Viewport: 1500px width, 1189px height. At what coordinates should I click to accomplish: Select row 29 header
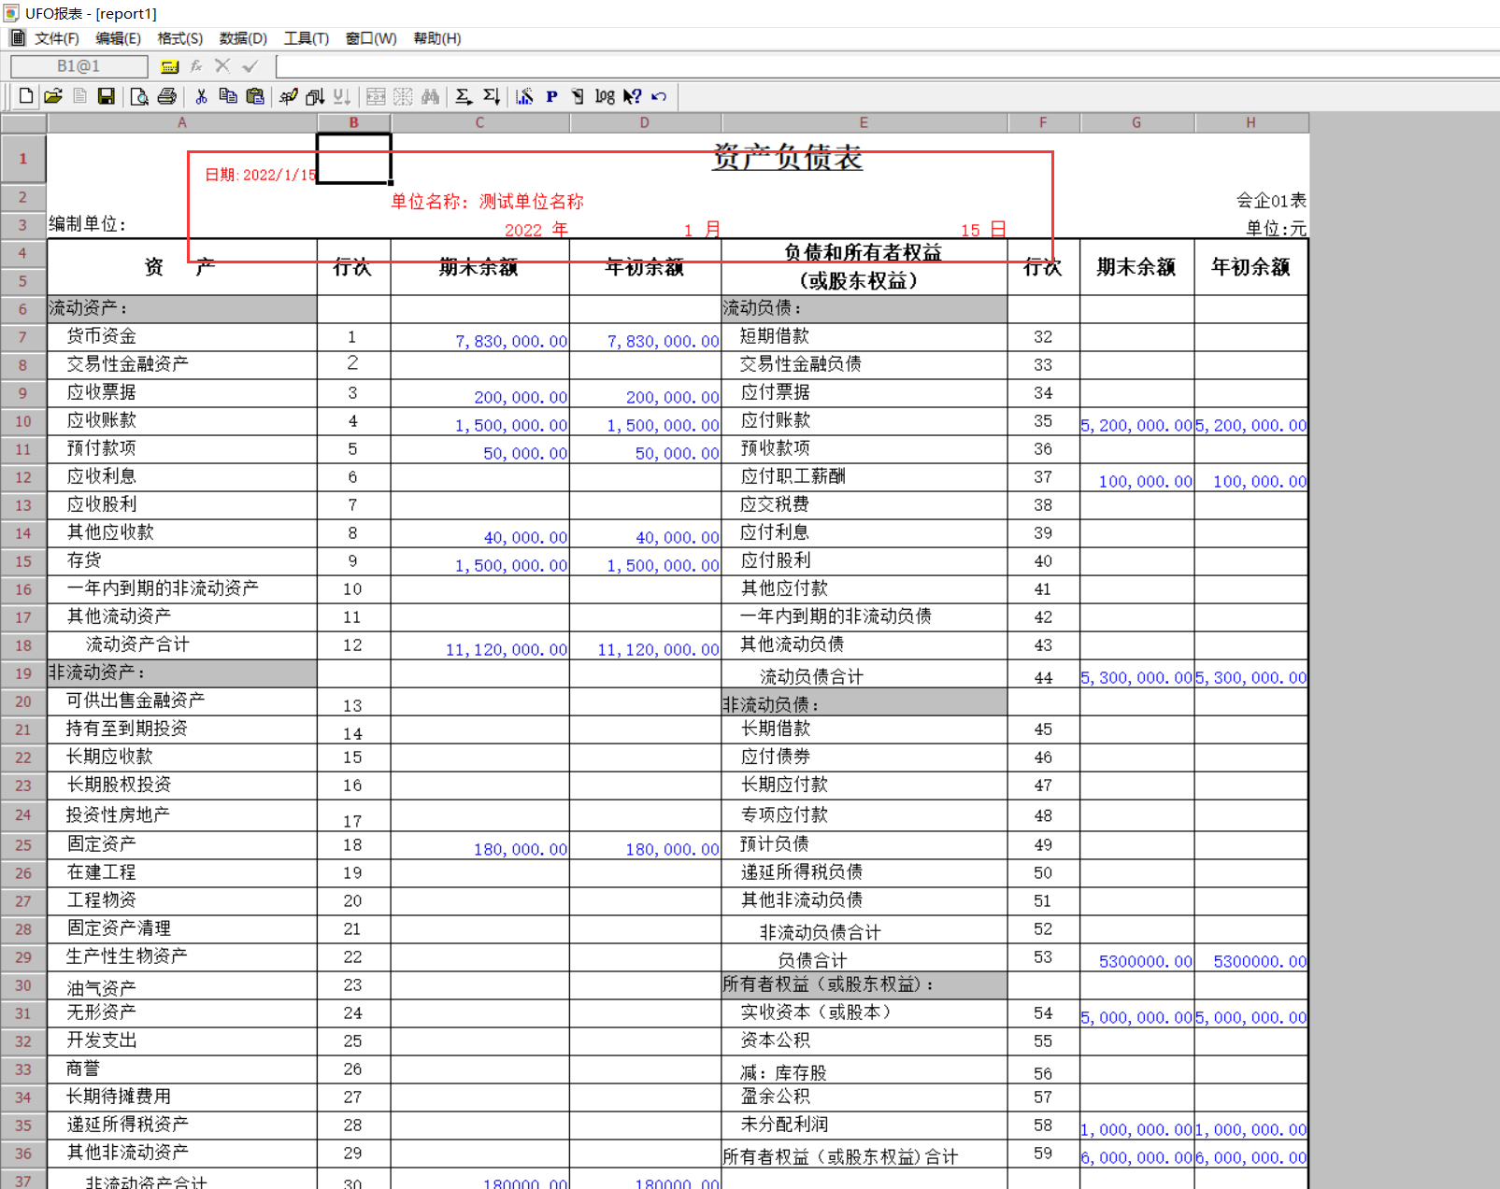tap(23, 957)
